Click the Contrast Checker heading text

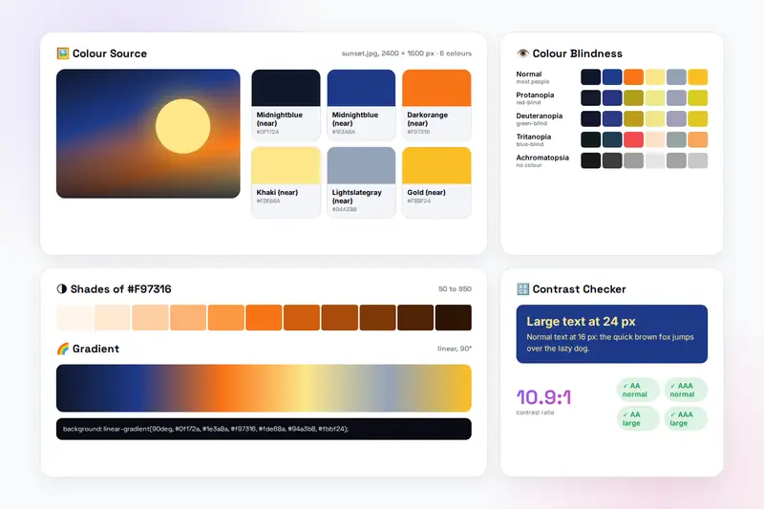pos(579,288)
